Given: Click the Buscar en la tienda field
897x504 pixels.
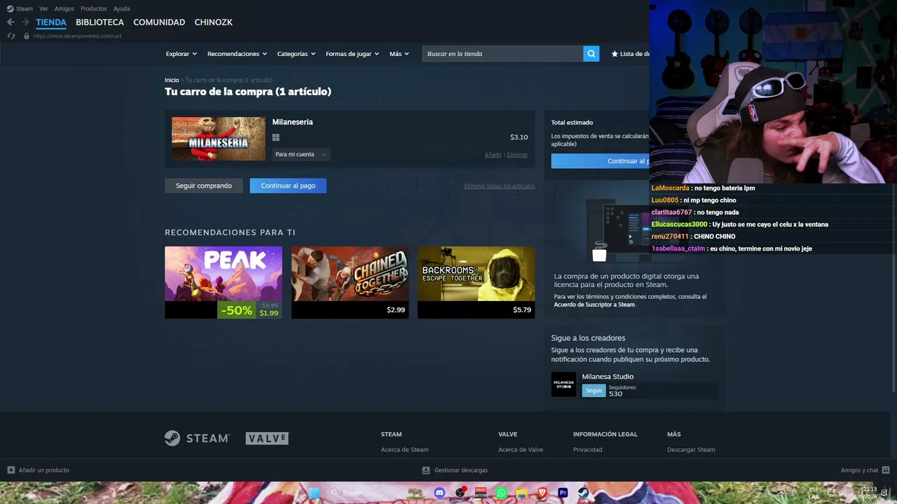Looking at the screenshot, I should pyautogui.click(x=502, y=54).
